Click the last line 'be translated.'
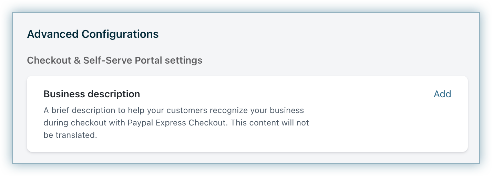Image resolution: width=492 pixels, height=176 pixels. pos(70,135)
